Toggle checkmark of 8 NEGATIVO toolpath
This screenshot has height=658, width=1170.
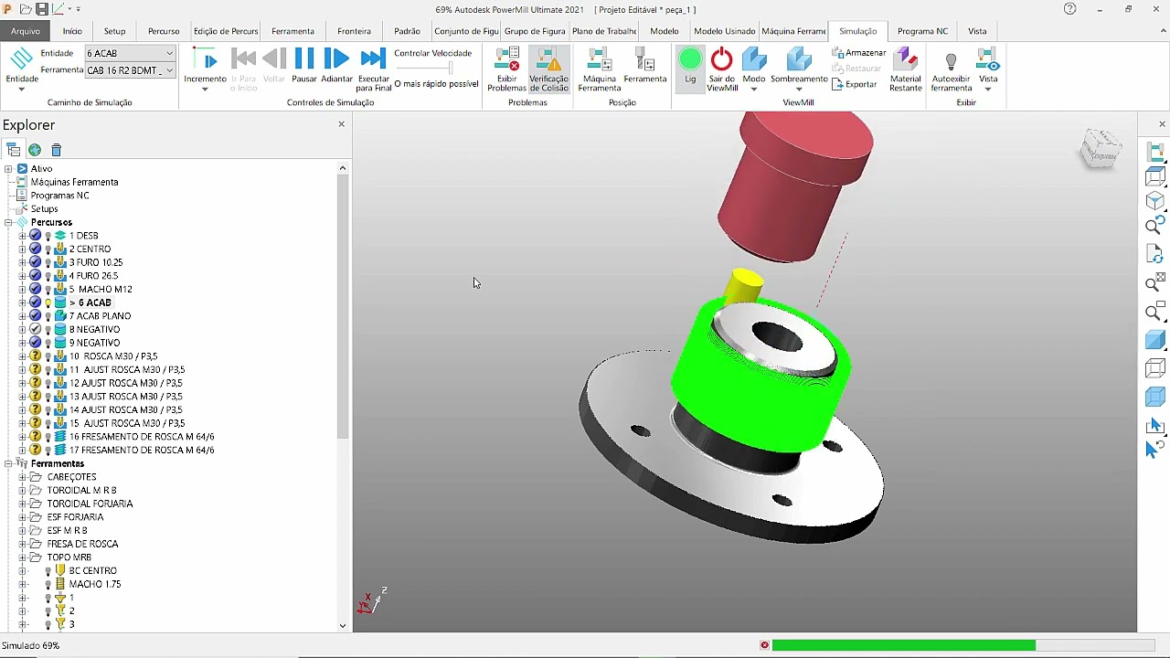[x=36, y=329]
